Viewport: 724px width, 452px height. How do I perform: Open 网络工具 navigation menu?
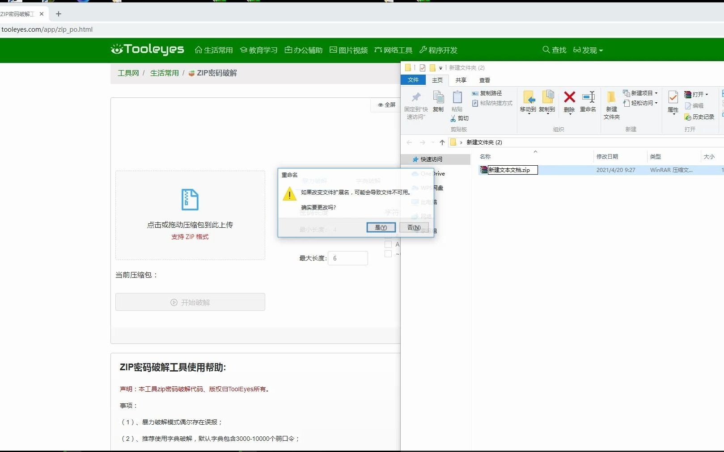[x=394, y=50]
